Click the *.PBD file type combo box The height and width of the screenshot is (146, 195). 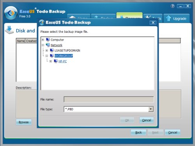[x=109, y=109]
